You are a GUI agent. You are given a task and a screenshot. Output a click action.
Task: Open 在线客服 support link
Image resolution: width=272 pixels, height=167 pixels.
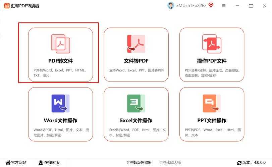click(52, 163)
